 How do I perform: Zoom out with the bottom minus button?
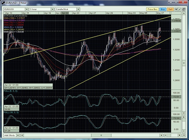pyautogui.click(x=166, y=135)
